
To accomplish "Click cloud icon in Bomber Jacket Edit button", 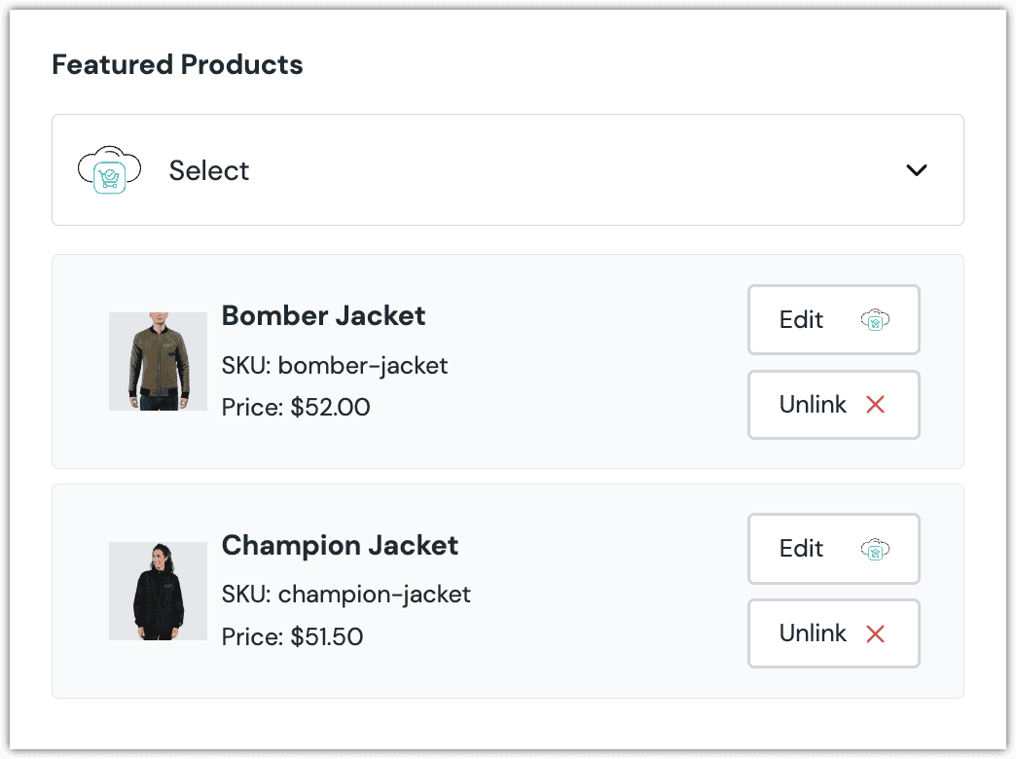I will pos(875,320).
